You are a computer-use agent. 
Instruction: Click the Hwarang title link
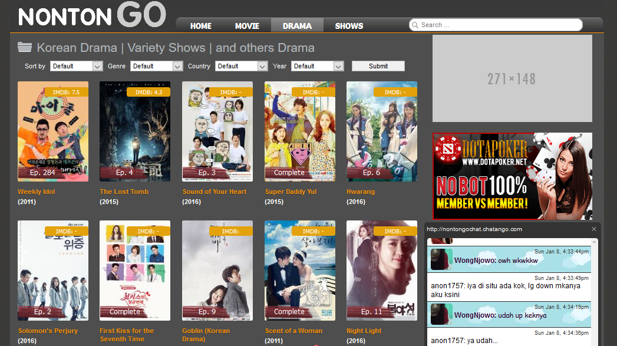[x=361, y=192]
